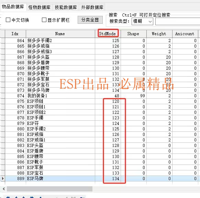The width and height of the screenshot is (200, 198).
Task: Click the StdMode column header
Action: (x=108, y=34)
